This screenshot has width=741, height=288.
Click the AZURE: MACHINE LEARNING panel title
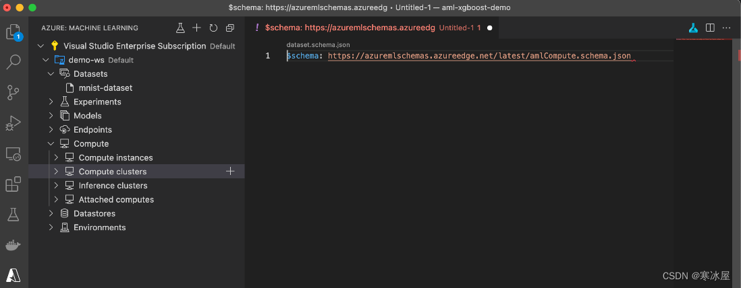point(90,28)
